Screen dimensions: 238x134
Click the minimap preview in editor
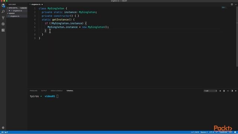[224, 7]
